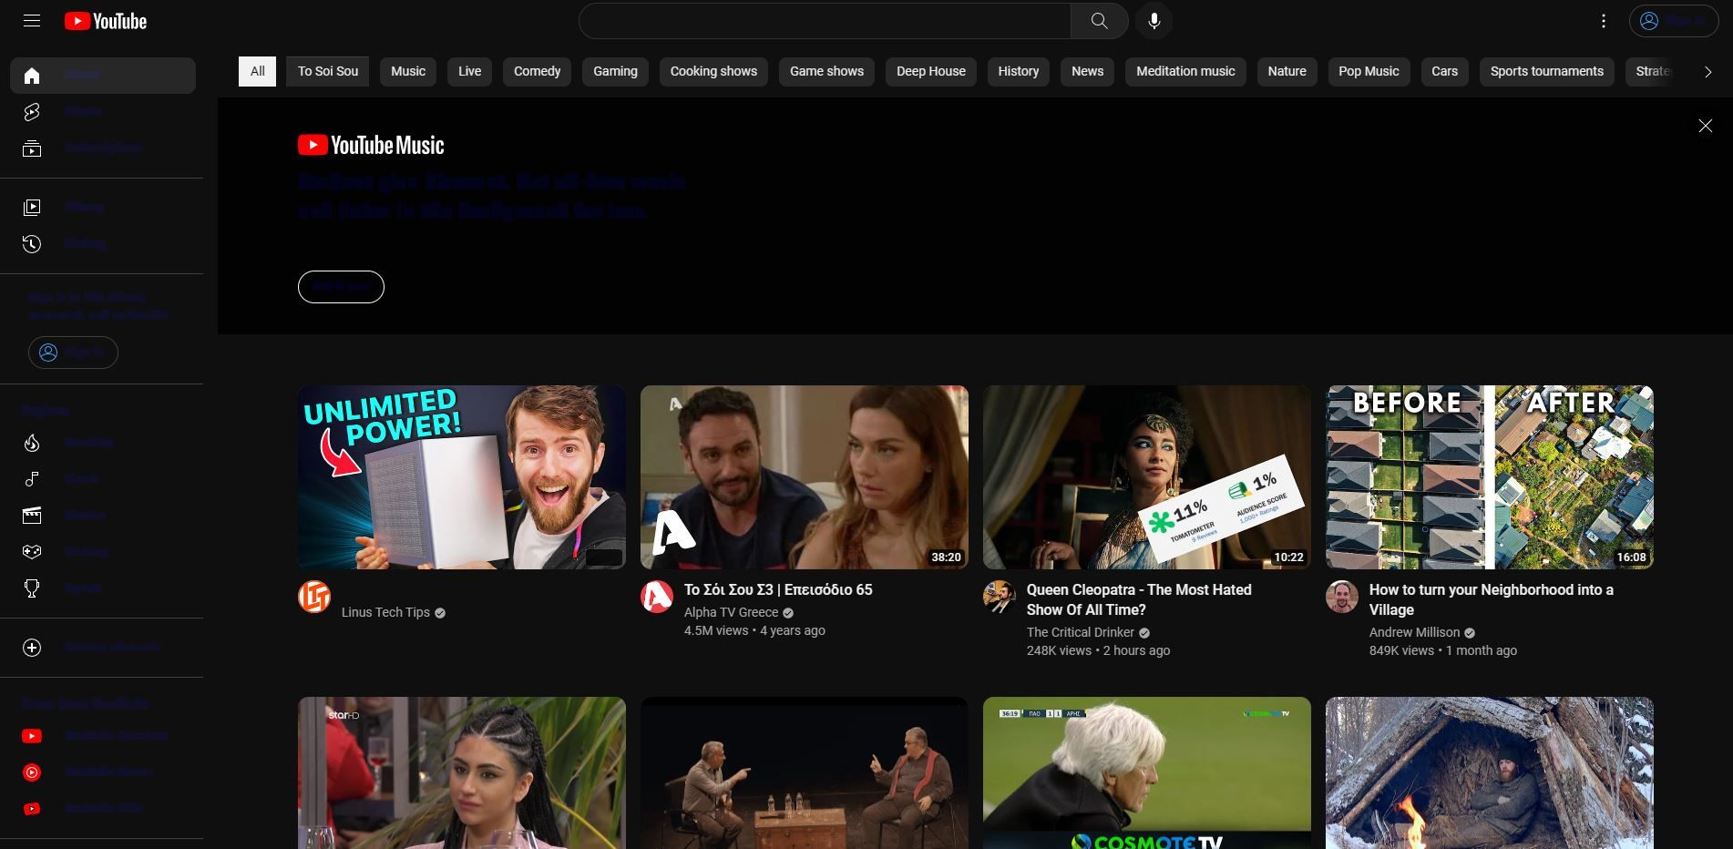Open The Critical Drinker channel avatar
The width and height of the screenshot is (1733, 849).
coord(1000,597)
